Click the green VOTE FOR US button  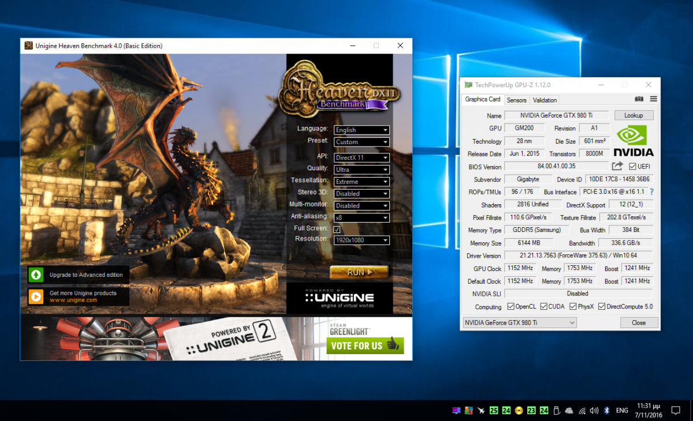365,345
